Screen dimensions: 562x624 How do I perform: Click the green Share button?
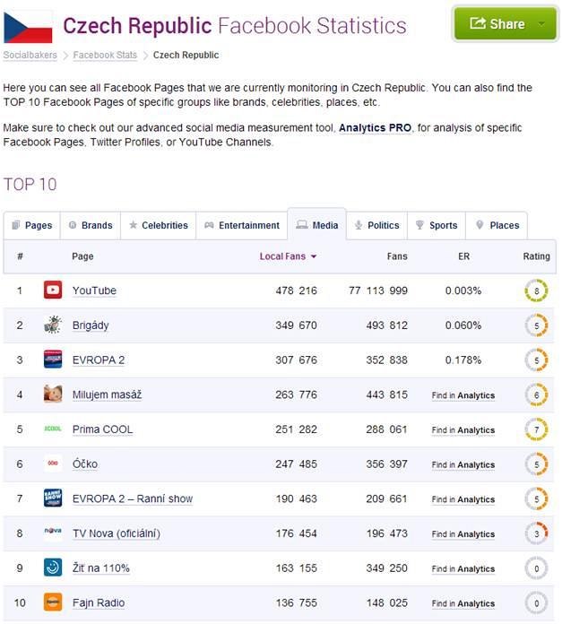point(497,24)
